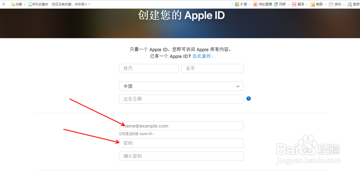Click the toolbar vertical dots handle
Screen dimensions: 360x173
232,4
